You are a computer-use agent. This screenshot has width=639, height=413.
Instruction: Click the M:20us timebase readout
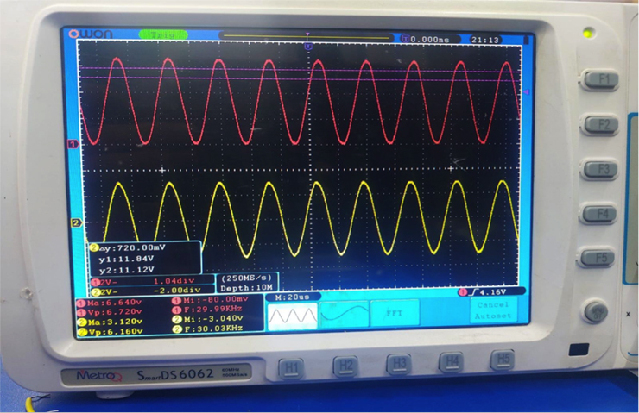pos(293,297)
